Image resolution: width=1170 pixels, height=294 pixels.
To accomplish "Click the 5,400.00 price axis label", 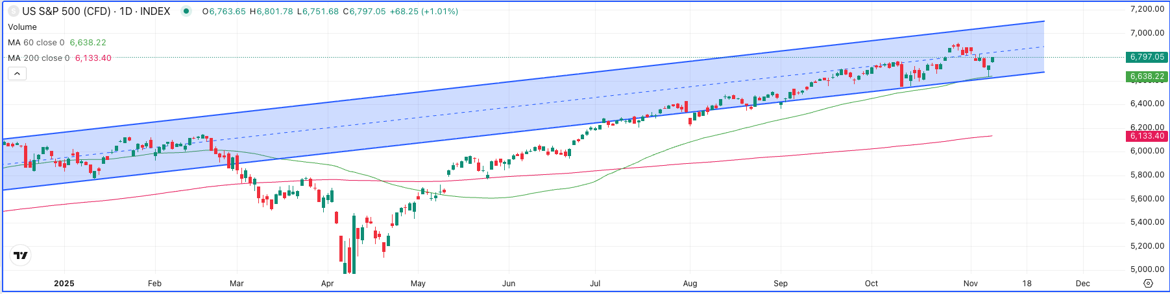I will pyautogui.click(x=1147, y=222).
